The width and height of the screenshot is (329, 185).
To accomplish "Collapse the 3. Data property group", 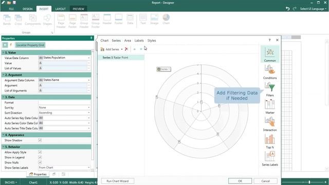I will pyautogui.click(x=4, y=97).
